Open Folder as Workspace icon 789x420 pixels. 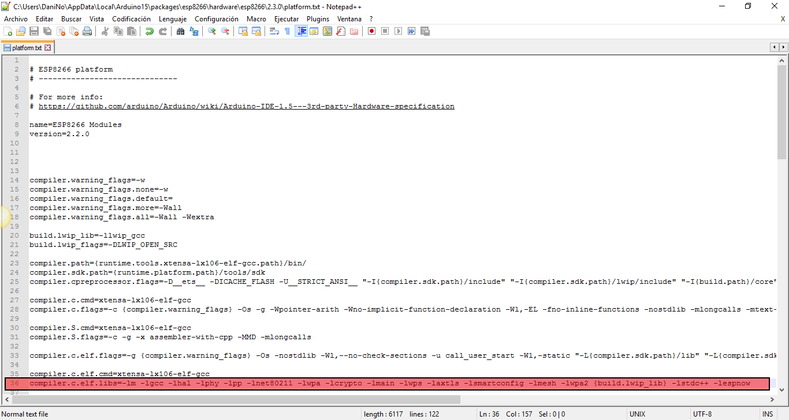pos(354,31)
